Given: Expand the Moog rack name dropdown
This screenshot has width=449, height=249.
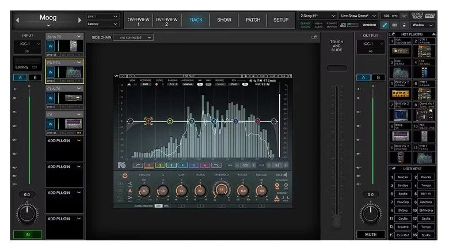Looking at the screenshot, I should click(48, 25).
